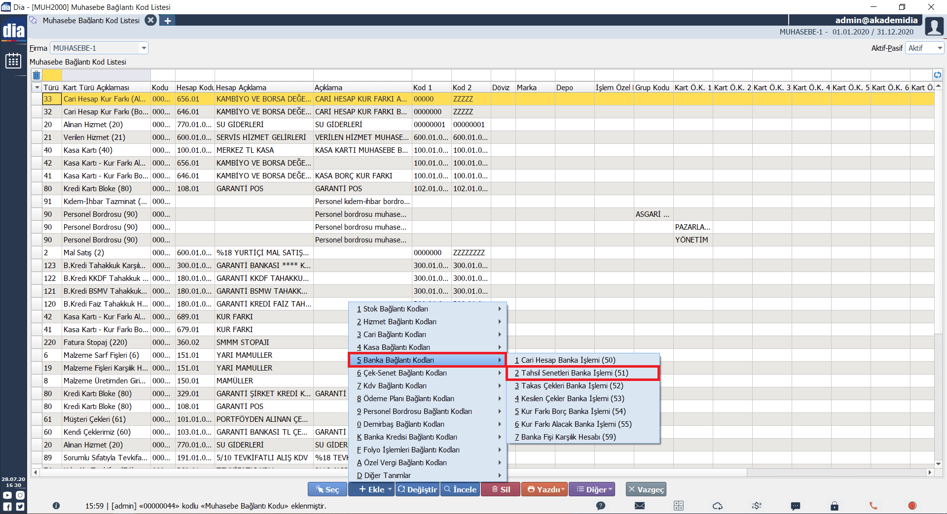Viewport: 947px width, 514px height.
Task: Click the table's vertical scrollbar down arrow
Action: tap(938, 464)
